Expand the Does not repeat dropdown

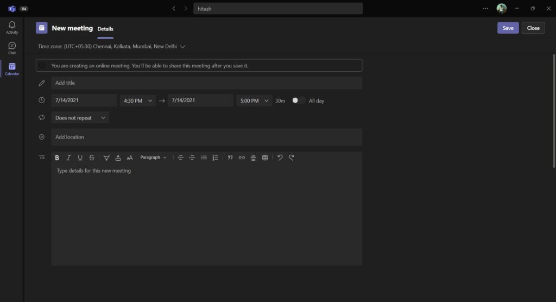(80, 118)
